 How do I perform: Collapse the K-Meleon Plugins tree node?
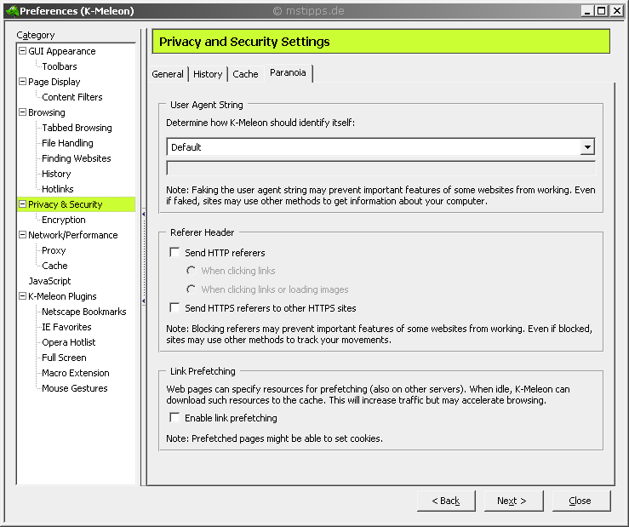pyautogui.click(x=22, y=296)
